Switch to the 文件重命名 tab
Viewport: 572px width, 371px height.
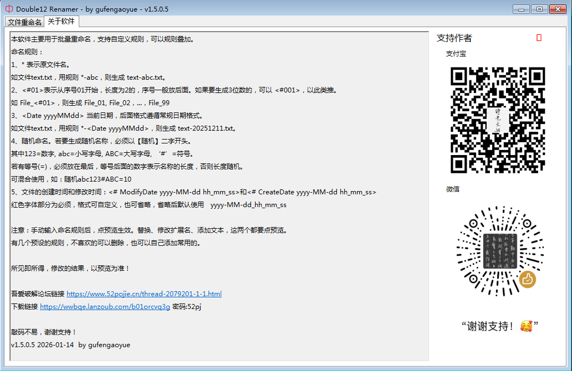pos(24,22)
